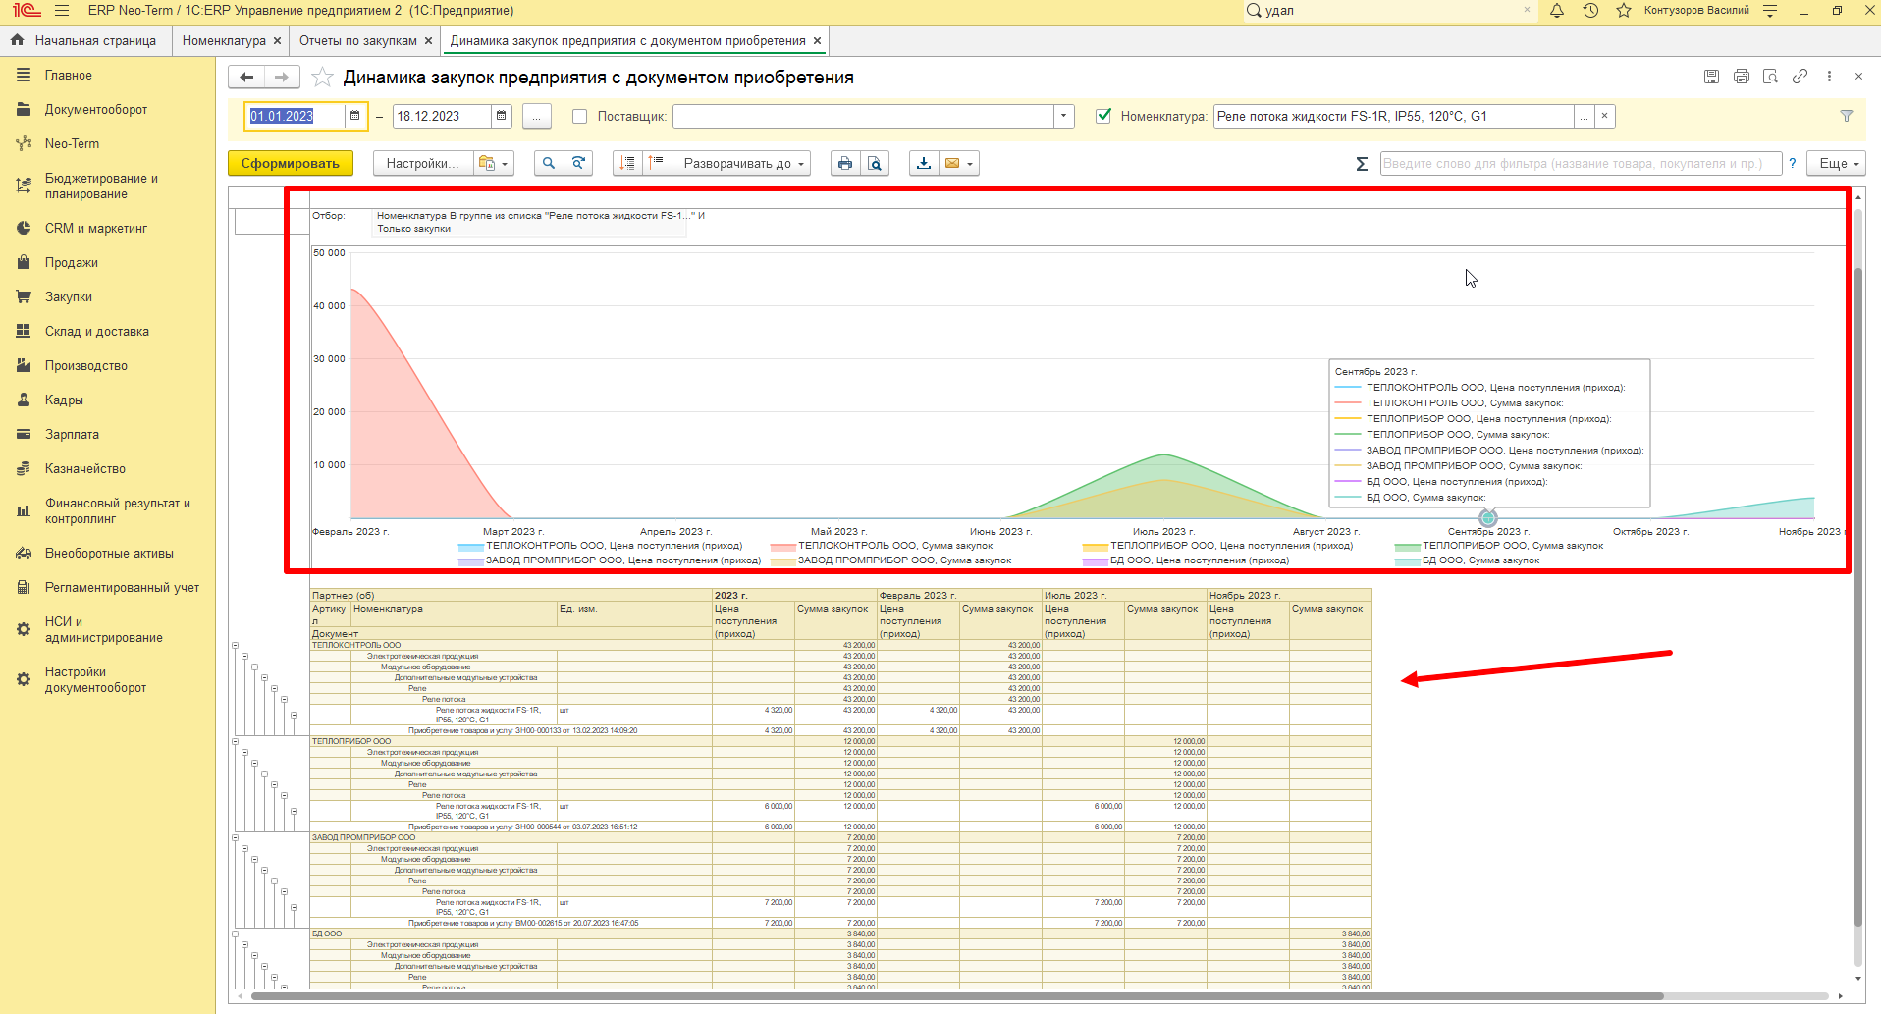Go back with the left arrow
Image resolution: width=1881 pixels, height=1014 pixels.
[246, 77]
